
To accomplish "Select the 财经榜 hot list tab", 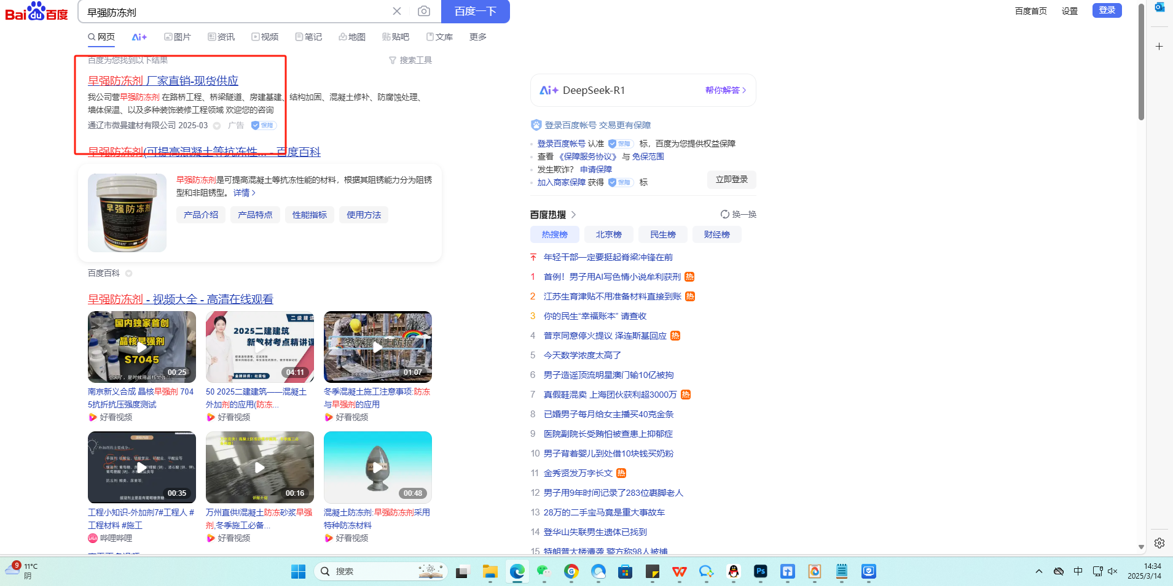I will click(x=716, y=234).
